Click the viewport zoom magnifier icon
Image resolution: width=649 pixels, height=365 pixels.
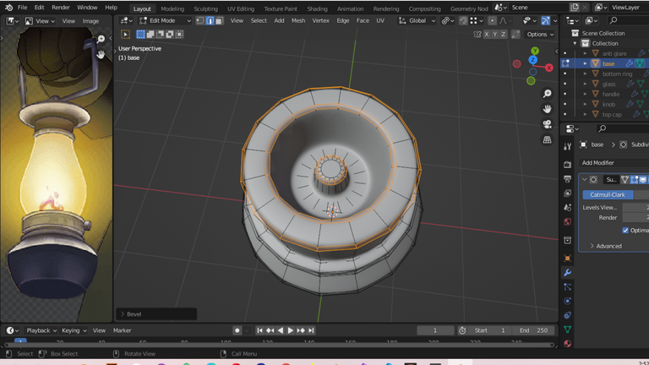coord(548,94)
